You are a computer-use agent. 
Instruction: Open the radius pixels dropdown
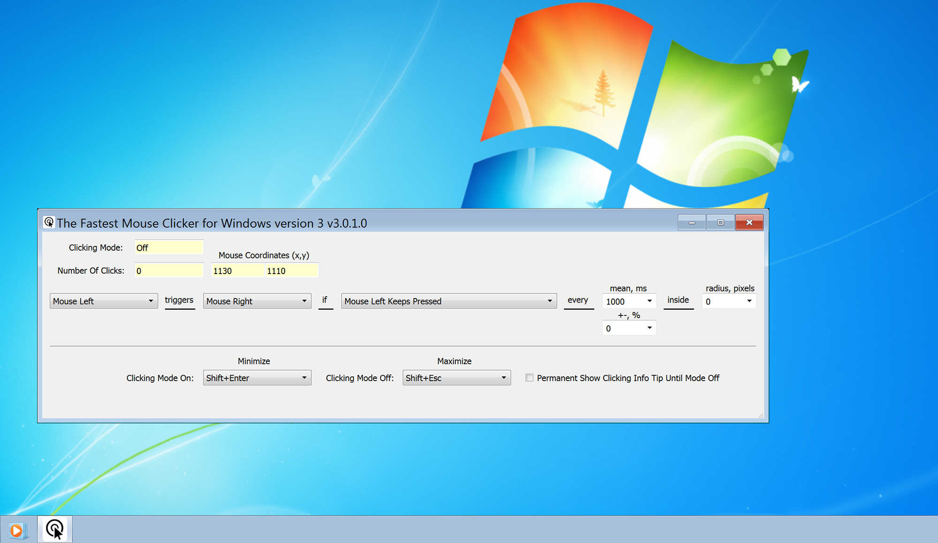[x=749, y=301]
